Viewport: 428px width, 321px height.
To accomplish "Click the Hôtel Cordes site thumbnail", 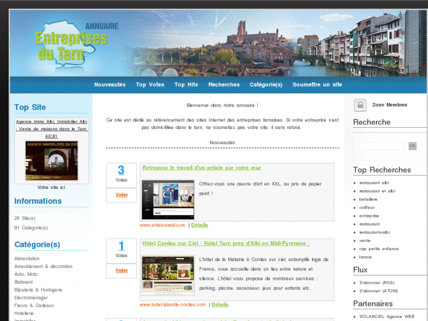I will [x=168, y=276].
